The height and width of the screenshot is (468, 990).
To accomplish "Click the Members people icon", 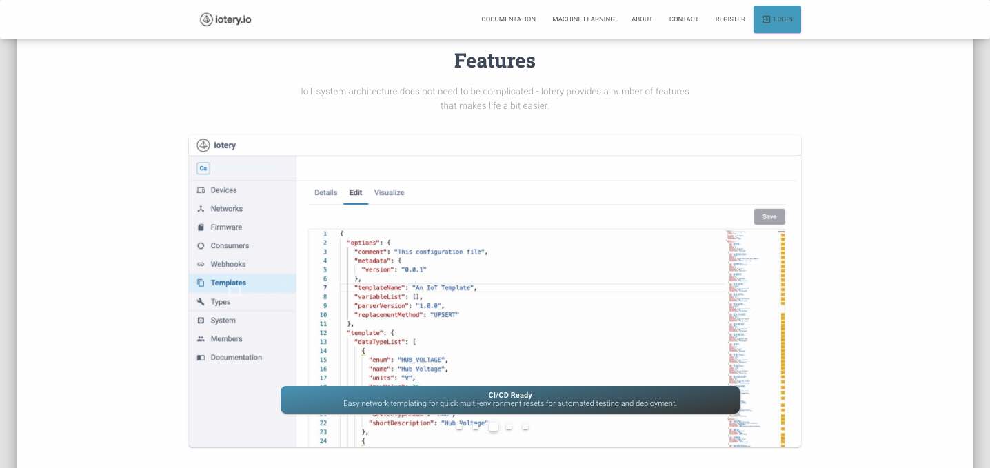I will point(201,339).
